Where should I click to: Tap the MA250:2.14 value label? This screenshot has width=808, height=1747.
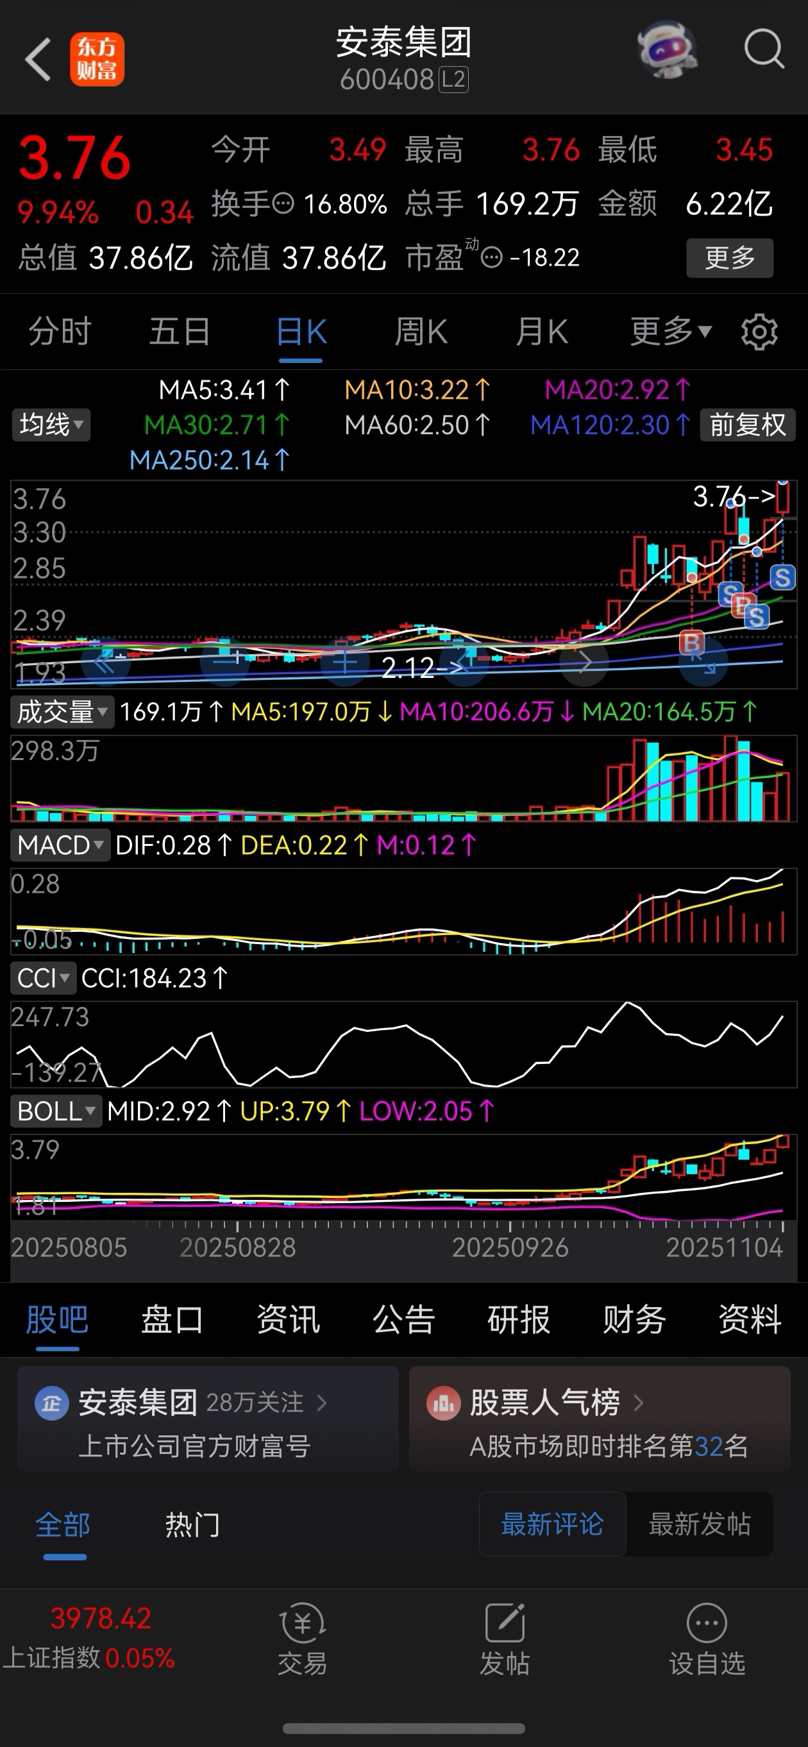point(210,460)
